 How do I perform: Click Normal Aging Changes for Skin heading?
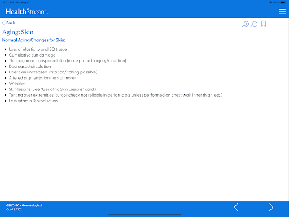click(x=34, y=40)
